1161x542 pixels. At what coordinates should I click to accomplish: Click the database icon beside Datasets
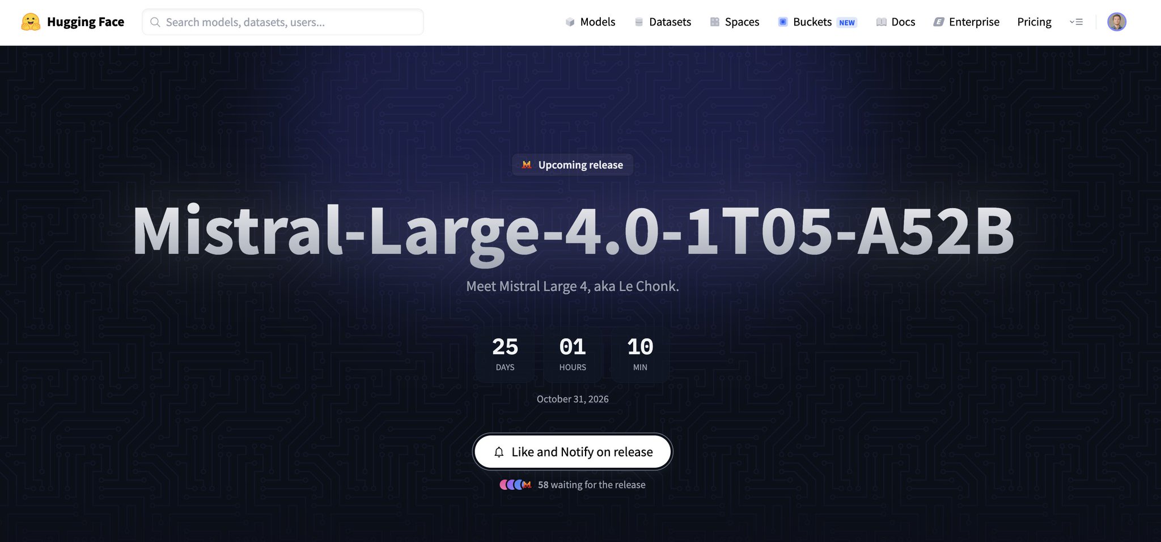[x=639, y=22]
